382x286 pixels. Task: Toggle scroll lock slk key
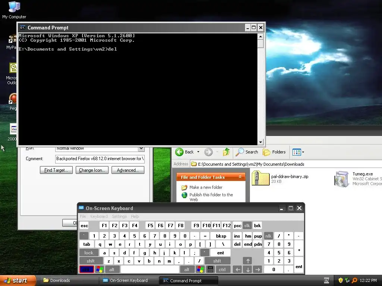coord(247,225)
